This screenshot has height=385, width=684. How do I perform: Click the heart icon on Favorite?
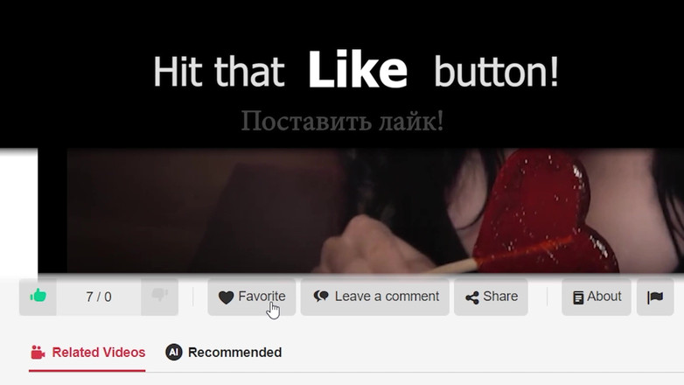[x=226, y=297]
